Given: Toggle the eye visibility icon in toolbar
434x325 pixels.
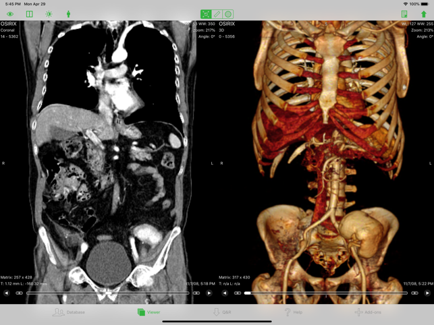Looking at the screenshot, I should [10, 14].
